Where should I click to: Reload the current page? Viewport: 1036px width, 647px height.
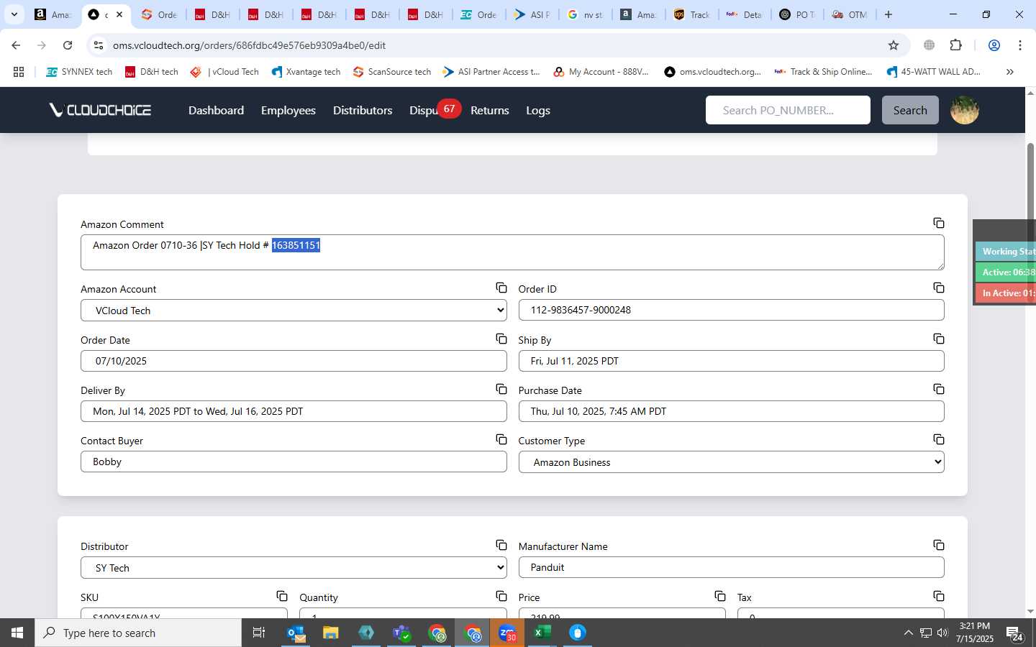(x=68, y=45)
